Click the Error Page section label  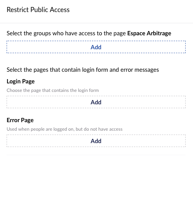pos(20,120)
